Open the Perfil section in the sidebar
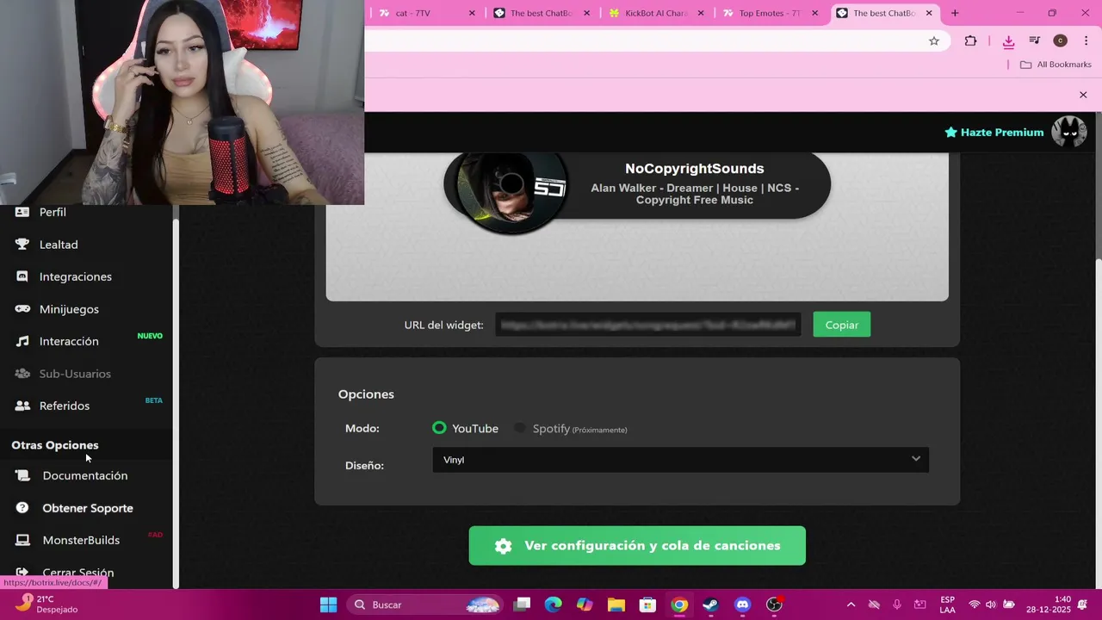The image size is (1102, 620). coord(53,212)
